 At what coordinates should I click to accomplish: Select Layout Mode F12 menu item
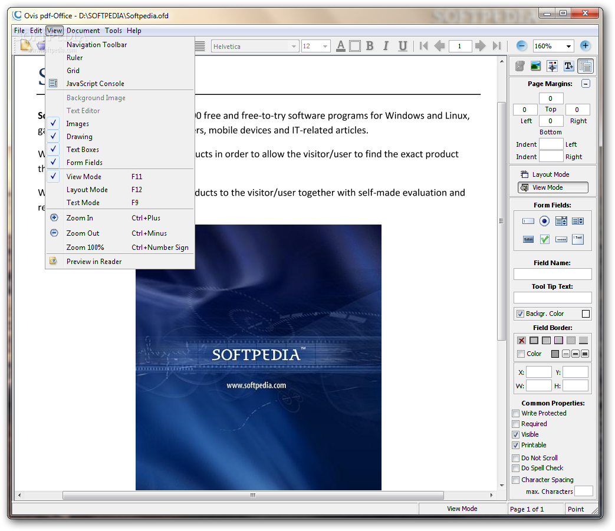click(120, 190)
